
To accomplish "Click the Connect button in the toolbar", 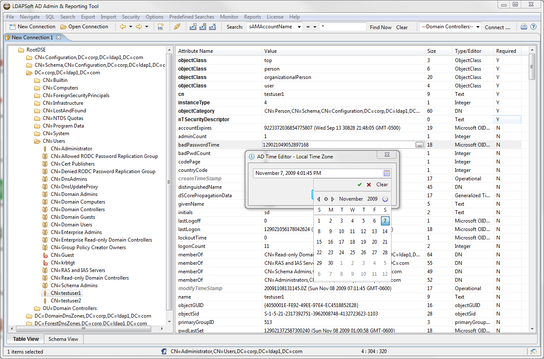I will click(x=498, y=27).
